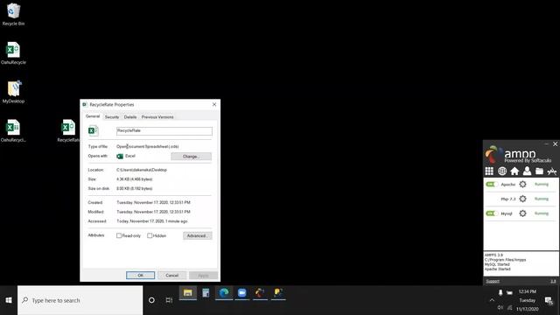Switch to the Details tab

130,117
